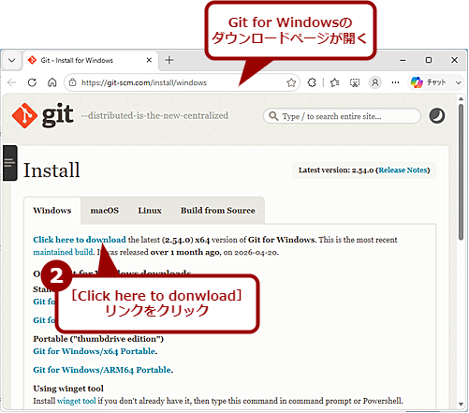This screenshot has width=469, height=413.
Task: Open the Copilot チャット button
Action: pyautogui.click(x=429, y=82)
